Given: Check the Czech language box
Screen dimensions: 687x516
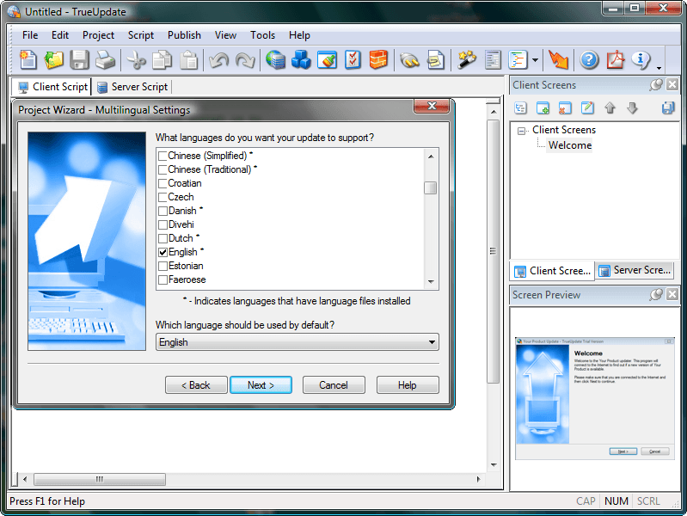Looking at the screenshot, I should pyautogui.click(x=163, y=197).
